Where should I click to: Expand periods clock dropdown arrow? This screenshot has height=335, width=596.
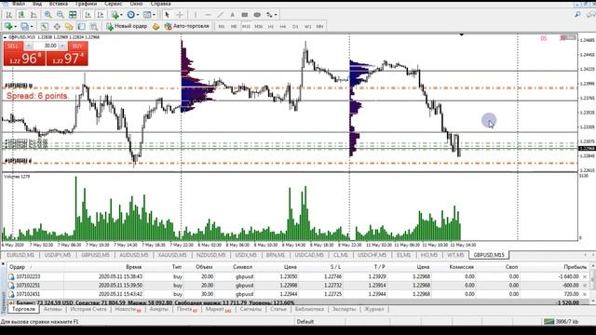[x=138, y=15]
